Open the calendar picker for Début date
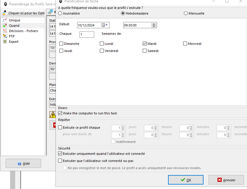 105,25
